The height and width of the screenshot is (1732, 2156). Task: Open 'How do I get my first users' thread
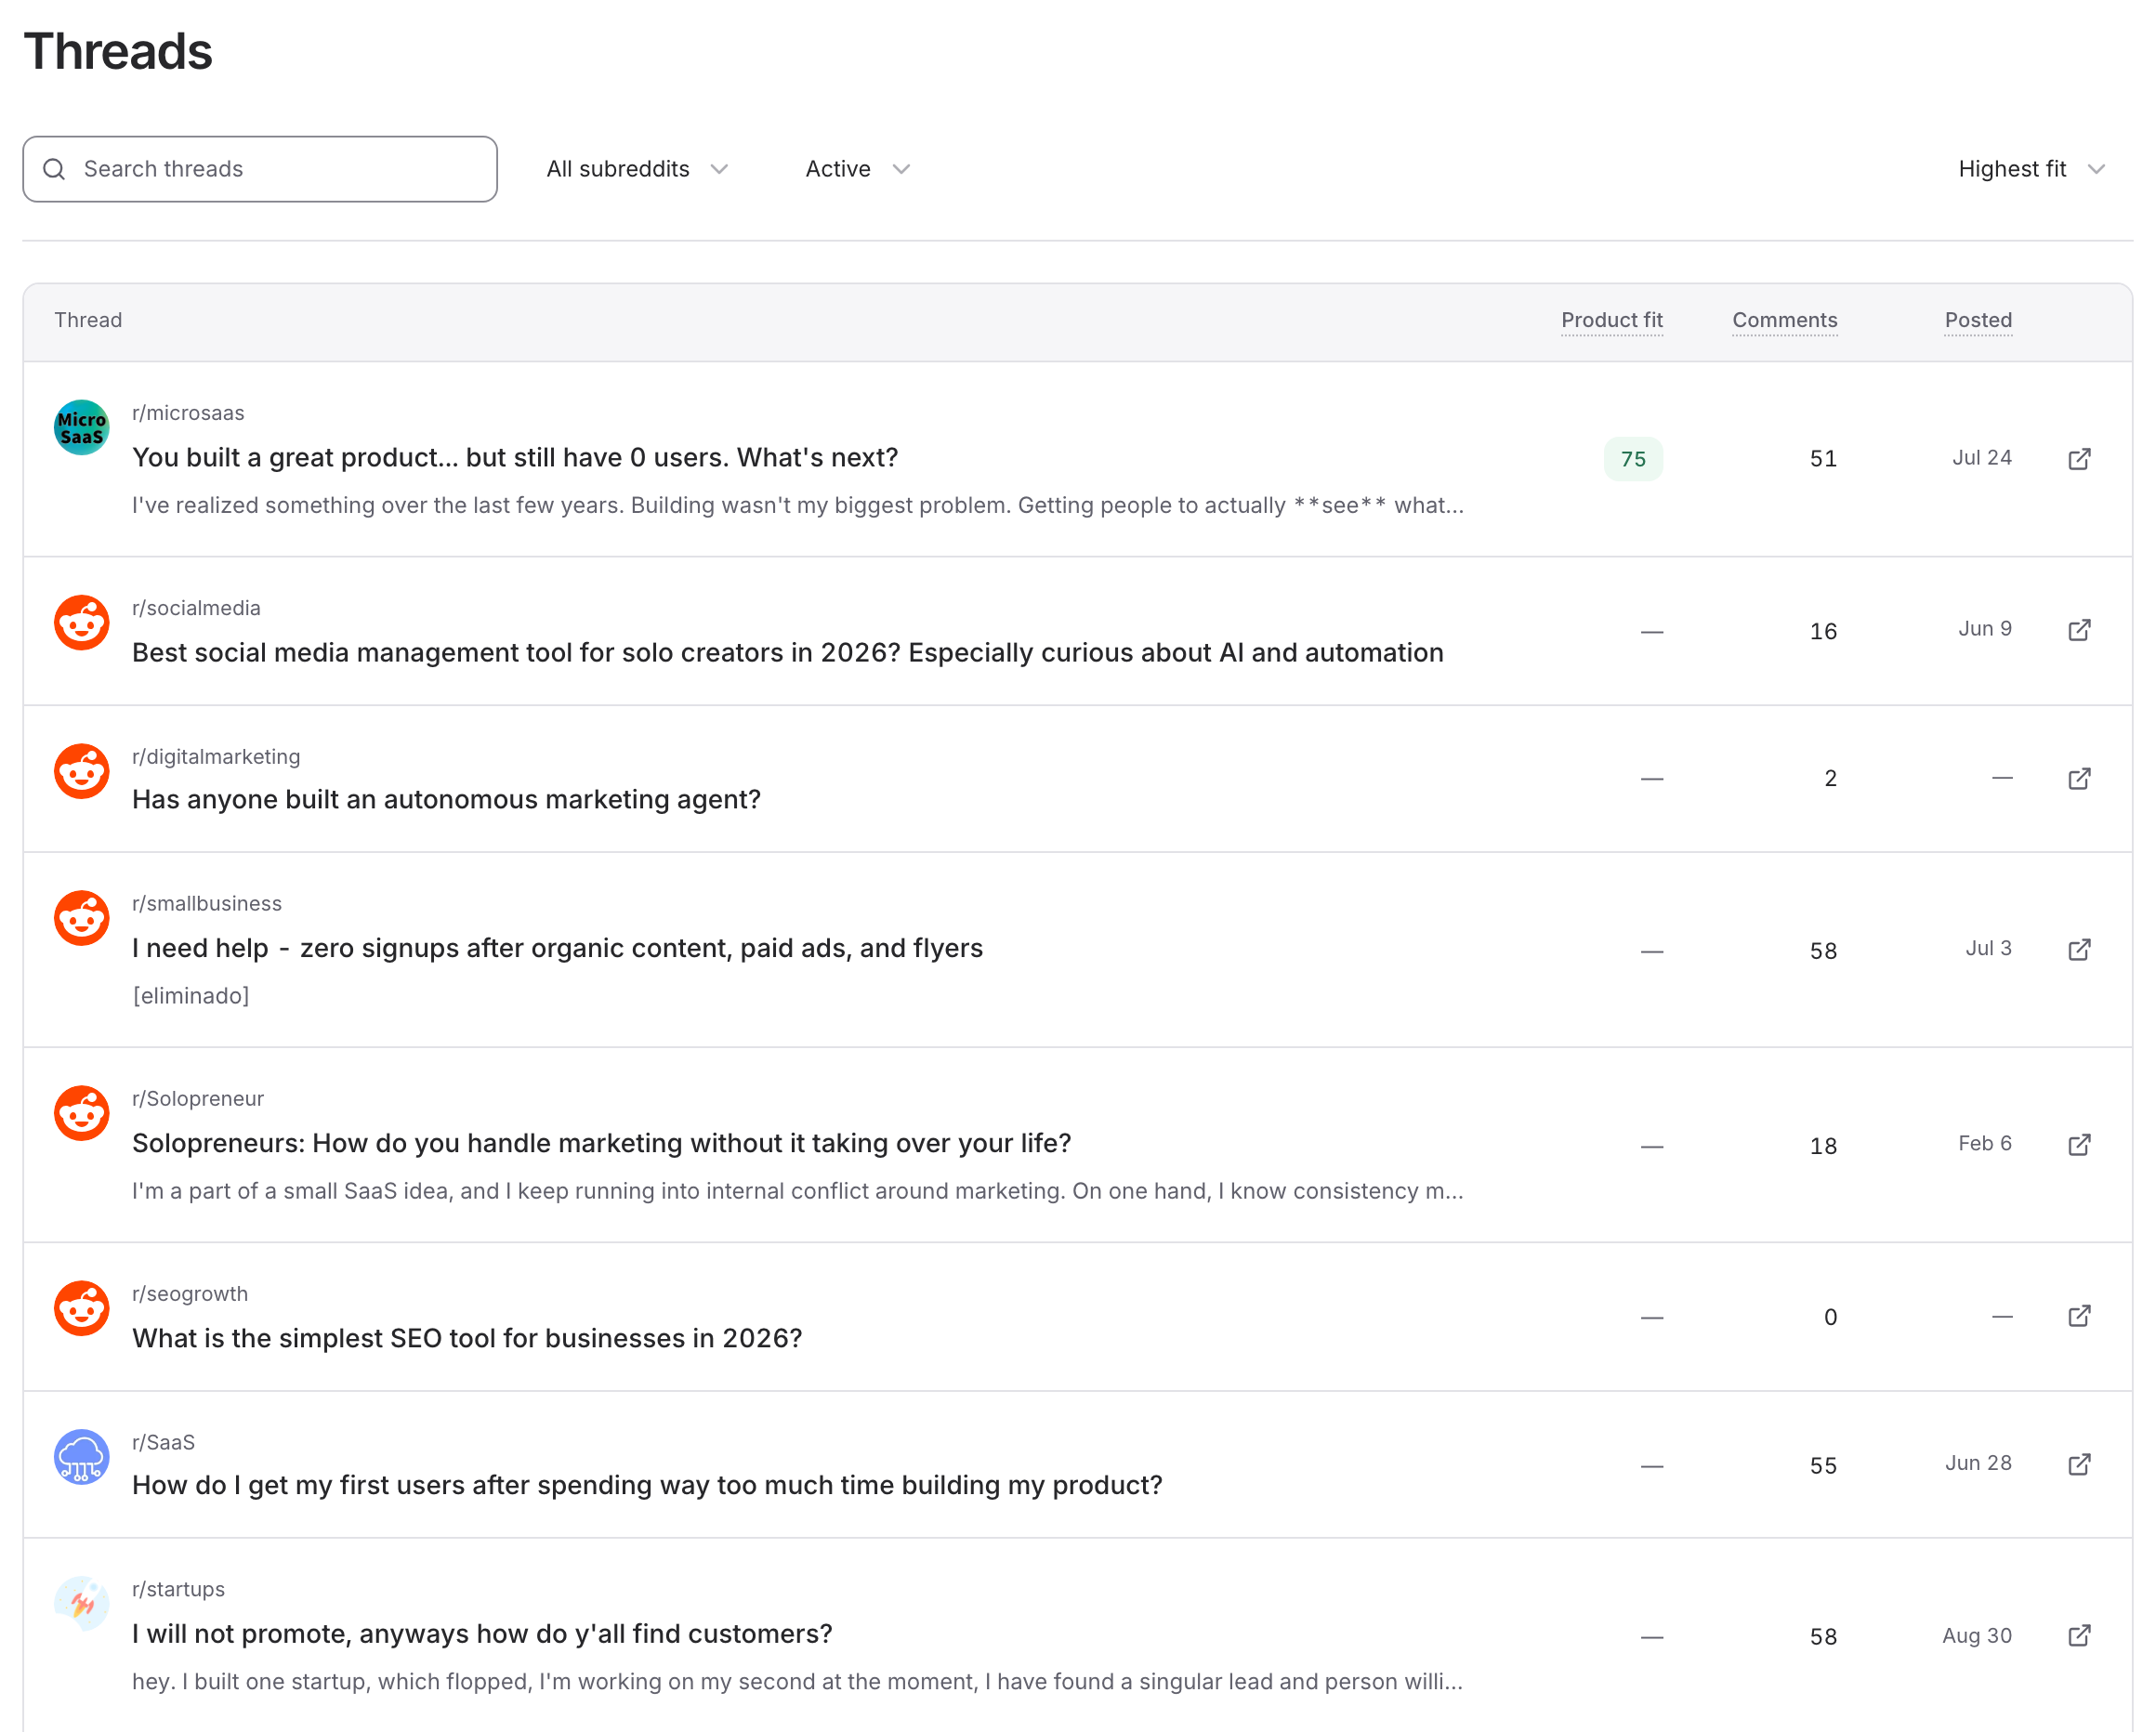coord(647,1485)
